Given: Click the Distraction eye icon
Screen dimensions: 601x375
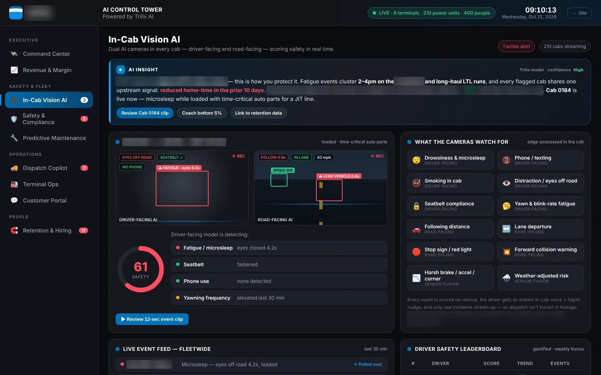Looking at the screenshot, I should pos(506,183).
